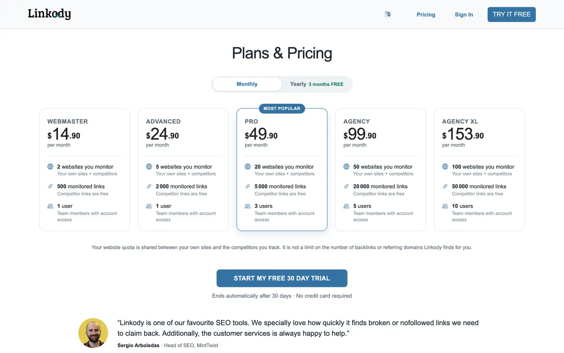The width and height of the screenshot is (564, 353).
Task: Click '5 websites you monitor' text
Action: click(x=184, y=167)
